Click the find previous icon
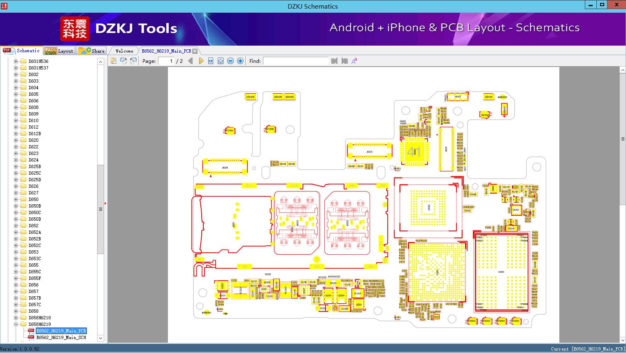626x353 pixels. (x=334, y=61)
